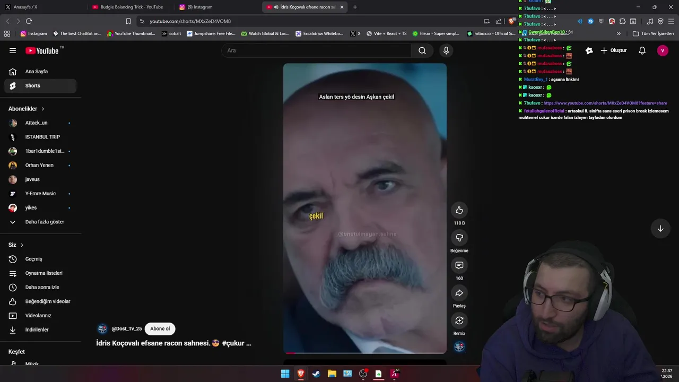Open Steam from the taskbar
The image size is (679, 382).
316,374
